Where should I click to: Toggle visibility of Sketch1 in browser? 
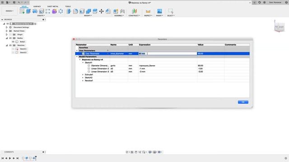[13, 49]
